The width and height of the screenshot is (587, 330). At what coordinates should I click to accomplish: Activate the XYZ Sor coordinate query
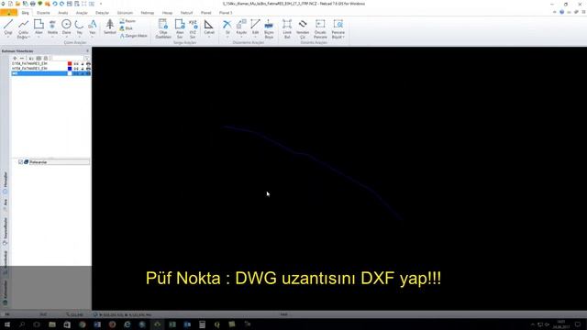coord(193,28)
